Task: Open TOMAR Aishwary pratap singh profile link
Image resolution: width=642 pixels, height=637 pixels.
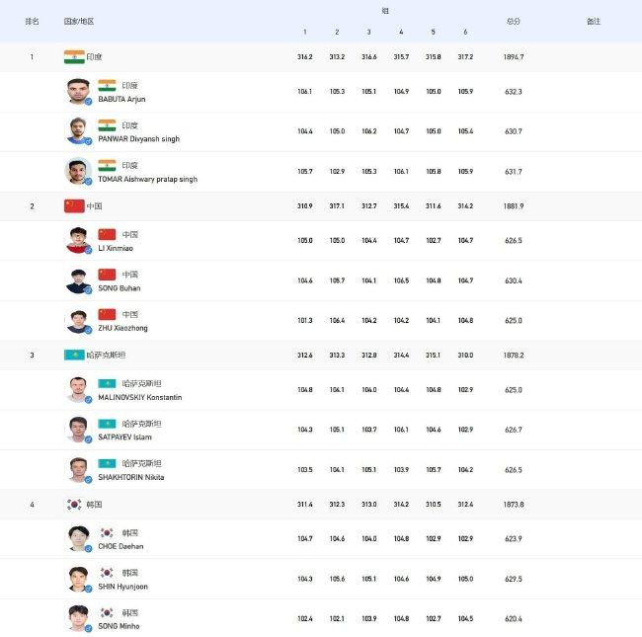Action: 147,180
